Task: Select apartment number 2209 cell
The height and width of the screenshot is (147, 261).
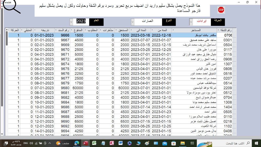Action: pos(225,88)
